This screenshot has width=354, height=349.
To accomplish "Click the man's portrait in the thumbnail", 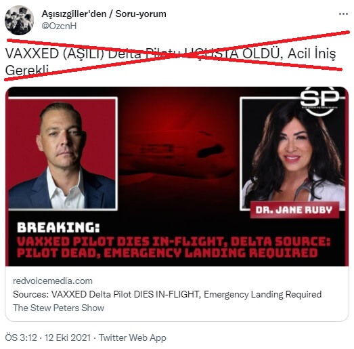I will tap(62, 154).
